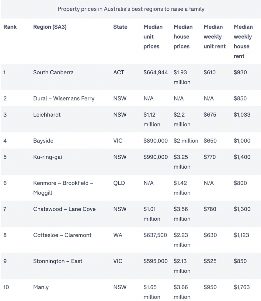Select the Manly region cell
This screenshot has height=301, width=261.
pyautogui.click(x=41, y=287)
